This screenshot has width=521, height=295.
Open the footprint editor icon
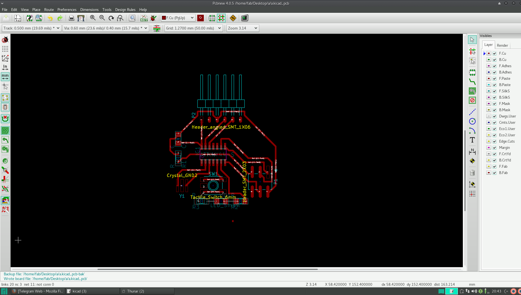tap(29, 18)
